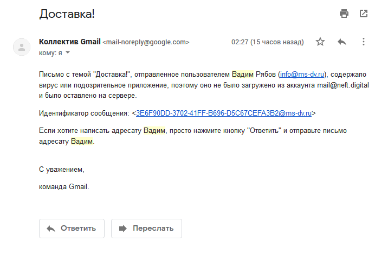Image resolution: width=375 pixels, height=255 pixels.
Task: Open the three-dot more options menu
Action: click(x=363, y=42)
